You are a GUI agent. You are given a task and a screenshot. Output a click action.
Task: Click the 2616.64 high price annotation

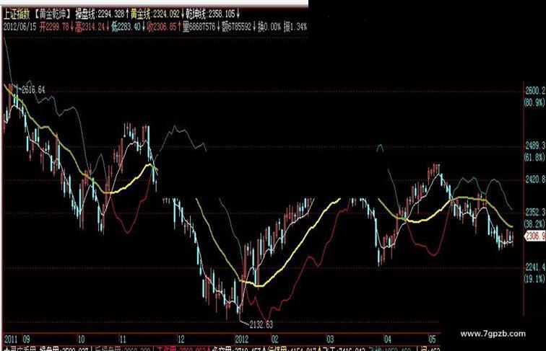[33, 90]
